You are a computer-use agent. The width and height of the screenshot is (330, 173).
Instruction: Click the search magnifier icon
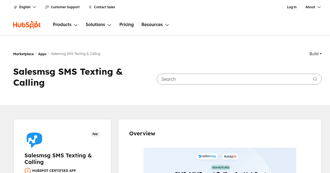point(315,79)
